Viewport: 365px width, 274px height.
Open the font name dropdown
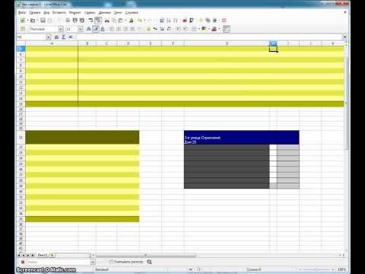pos(60,29)
